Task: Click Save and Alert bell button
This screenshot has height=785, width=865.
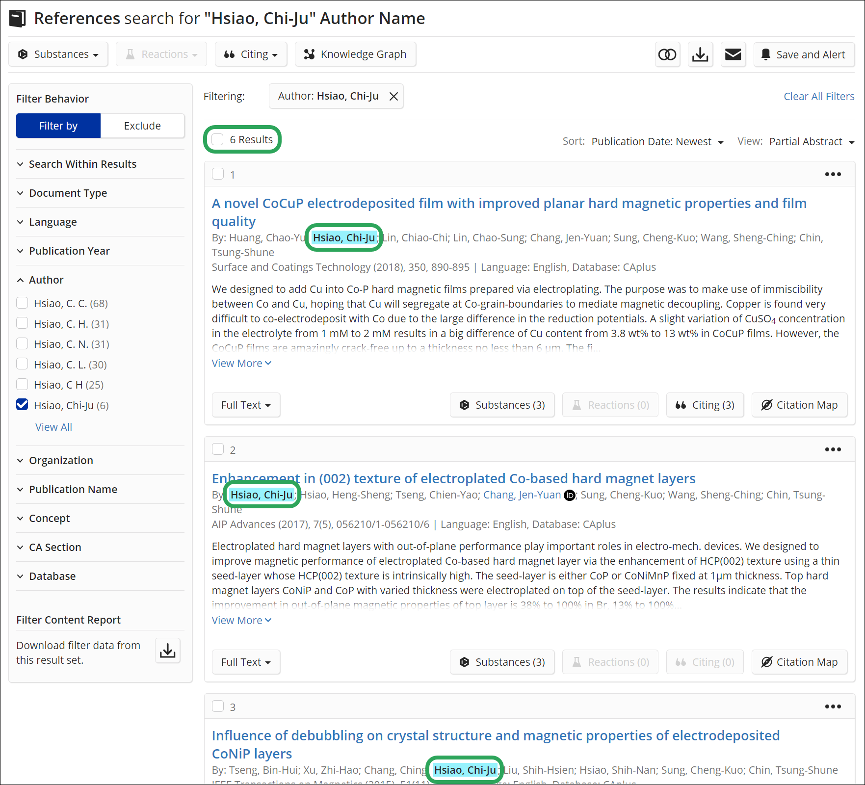Action: tap(804, 54)
